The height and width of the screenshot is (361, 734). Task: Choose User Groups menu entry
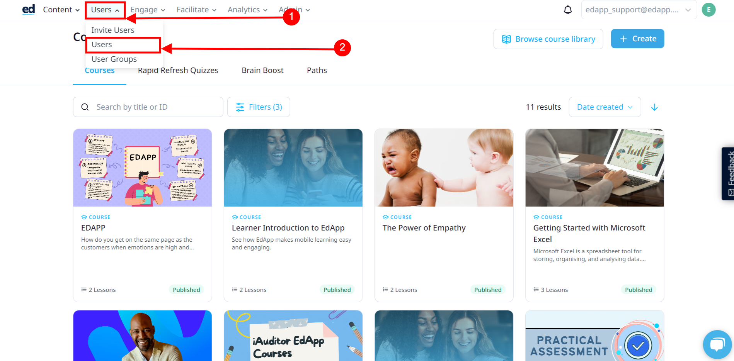click(114, 59)
